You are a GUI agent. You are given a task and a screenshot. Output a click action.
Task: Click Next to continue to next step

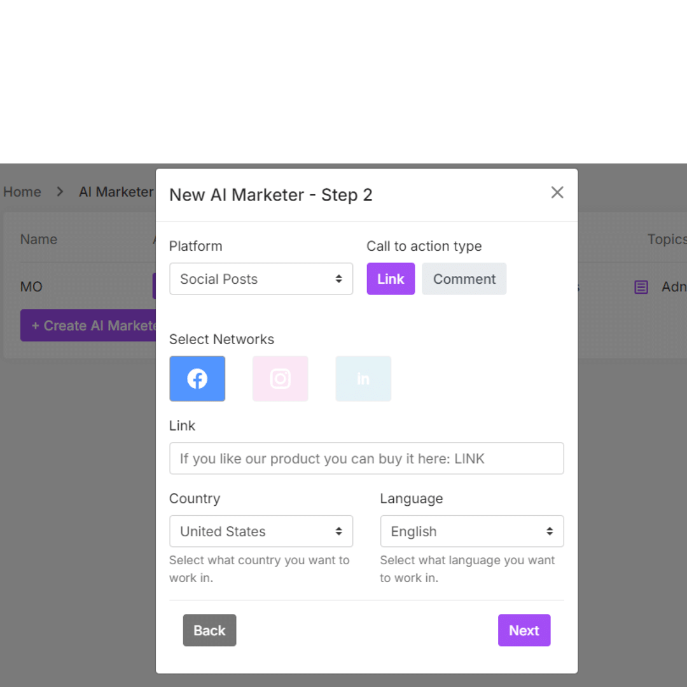click(524, 630)
